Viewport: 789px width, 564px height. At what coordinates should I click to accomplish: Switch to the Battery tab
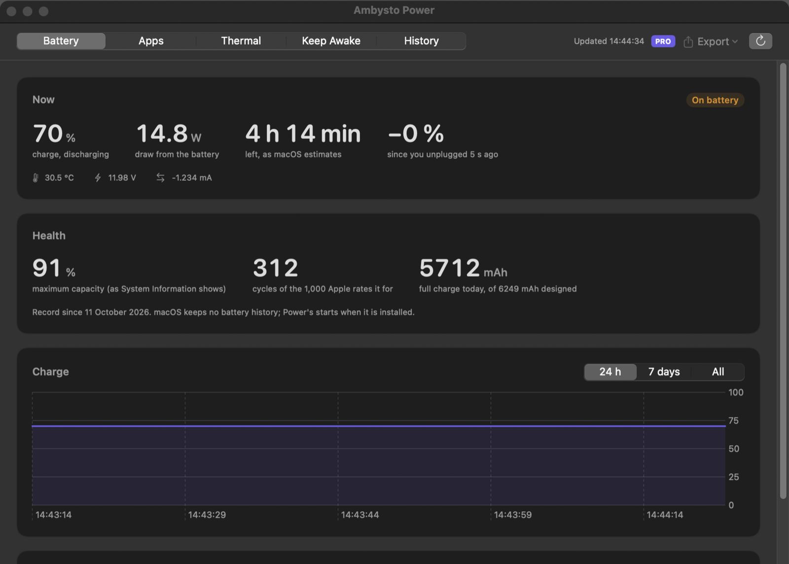[x=61, y=41]
